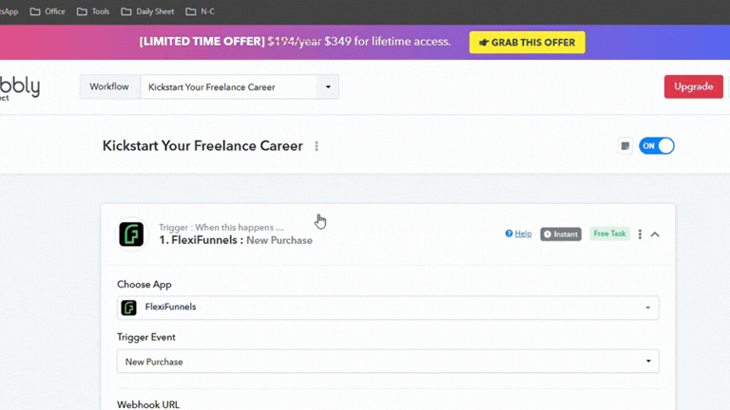Viewport: 730px width, 410px height.
Task: Open workflow title three-dot menu
Action: click(317, 146)
